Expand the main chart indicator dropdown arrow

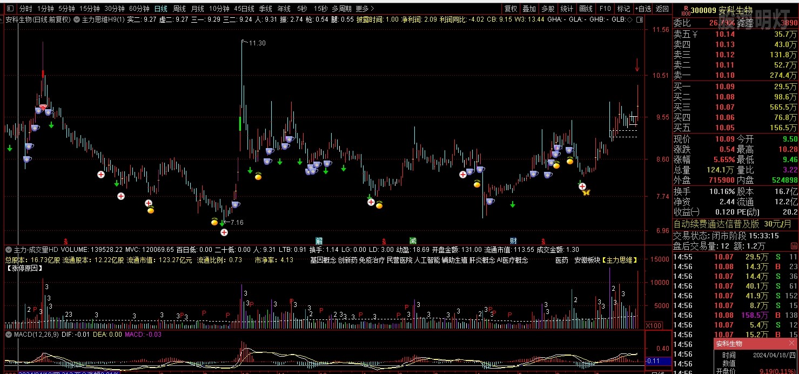point(76,19)
